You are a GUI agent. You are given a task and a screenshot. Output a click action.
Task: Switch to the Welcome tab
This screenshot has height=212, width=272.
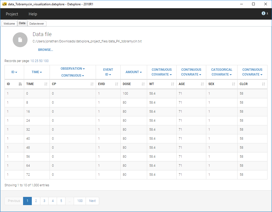9,24
